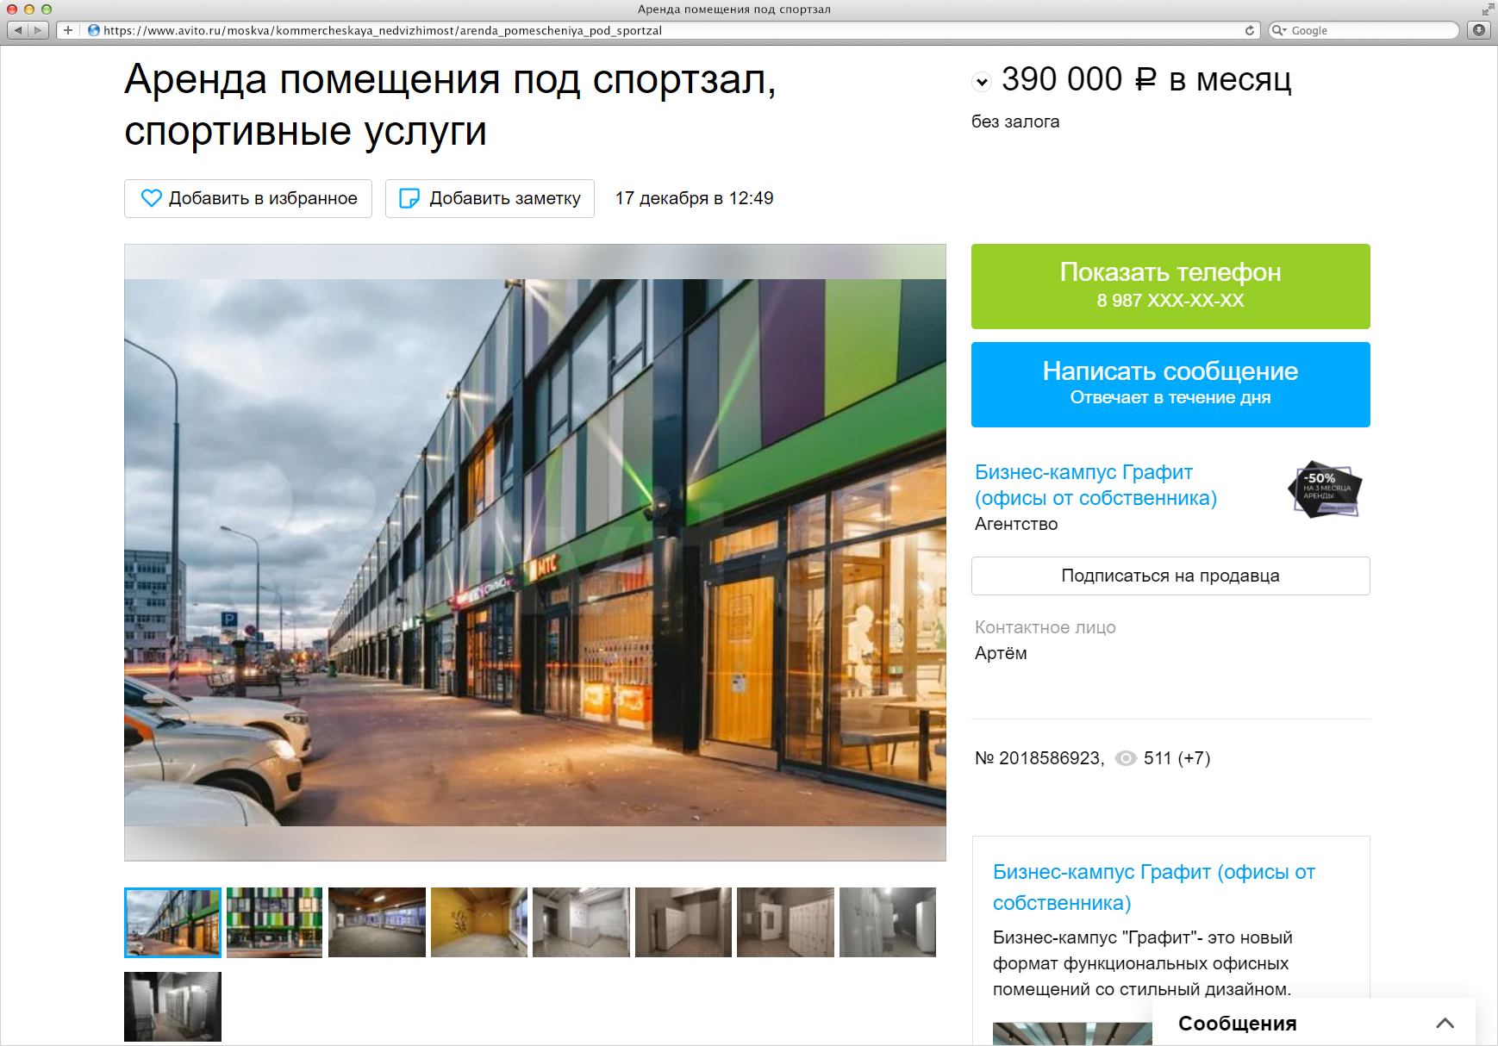Image resolution: width=1498 pixels, height=1046 pixels.
Task: Click the browser forward arrow
Action: [x=38, y=30]
